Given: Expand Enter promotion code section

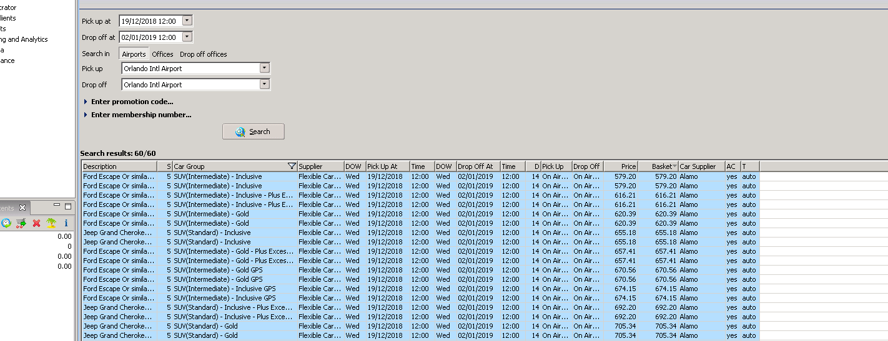Looking at the screenshot, I should [x=86, y=102].
